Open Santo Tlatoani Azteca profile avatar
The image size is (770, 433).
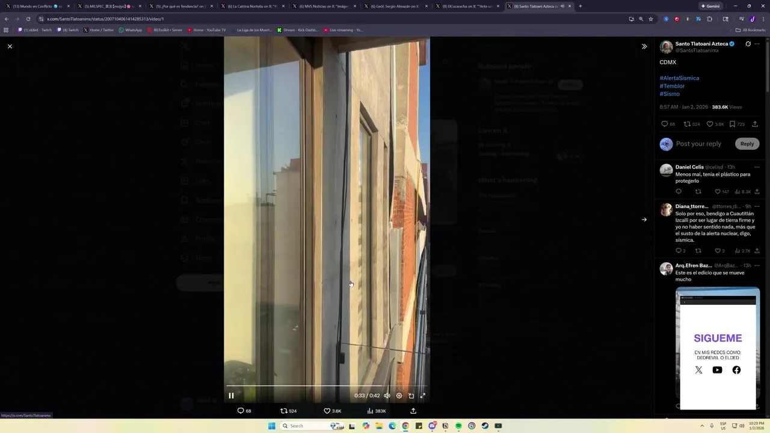666,47
